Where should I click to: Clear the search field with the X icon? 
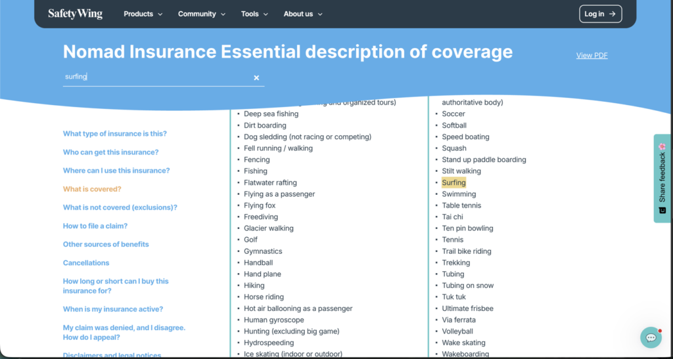pyautogui.click(x=256, y=77)
